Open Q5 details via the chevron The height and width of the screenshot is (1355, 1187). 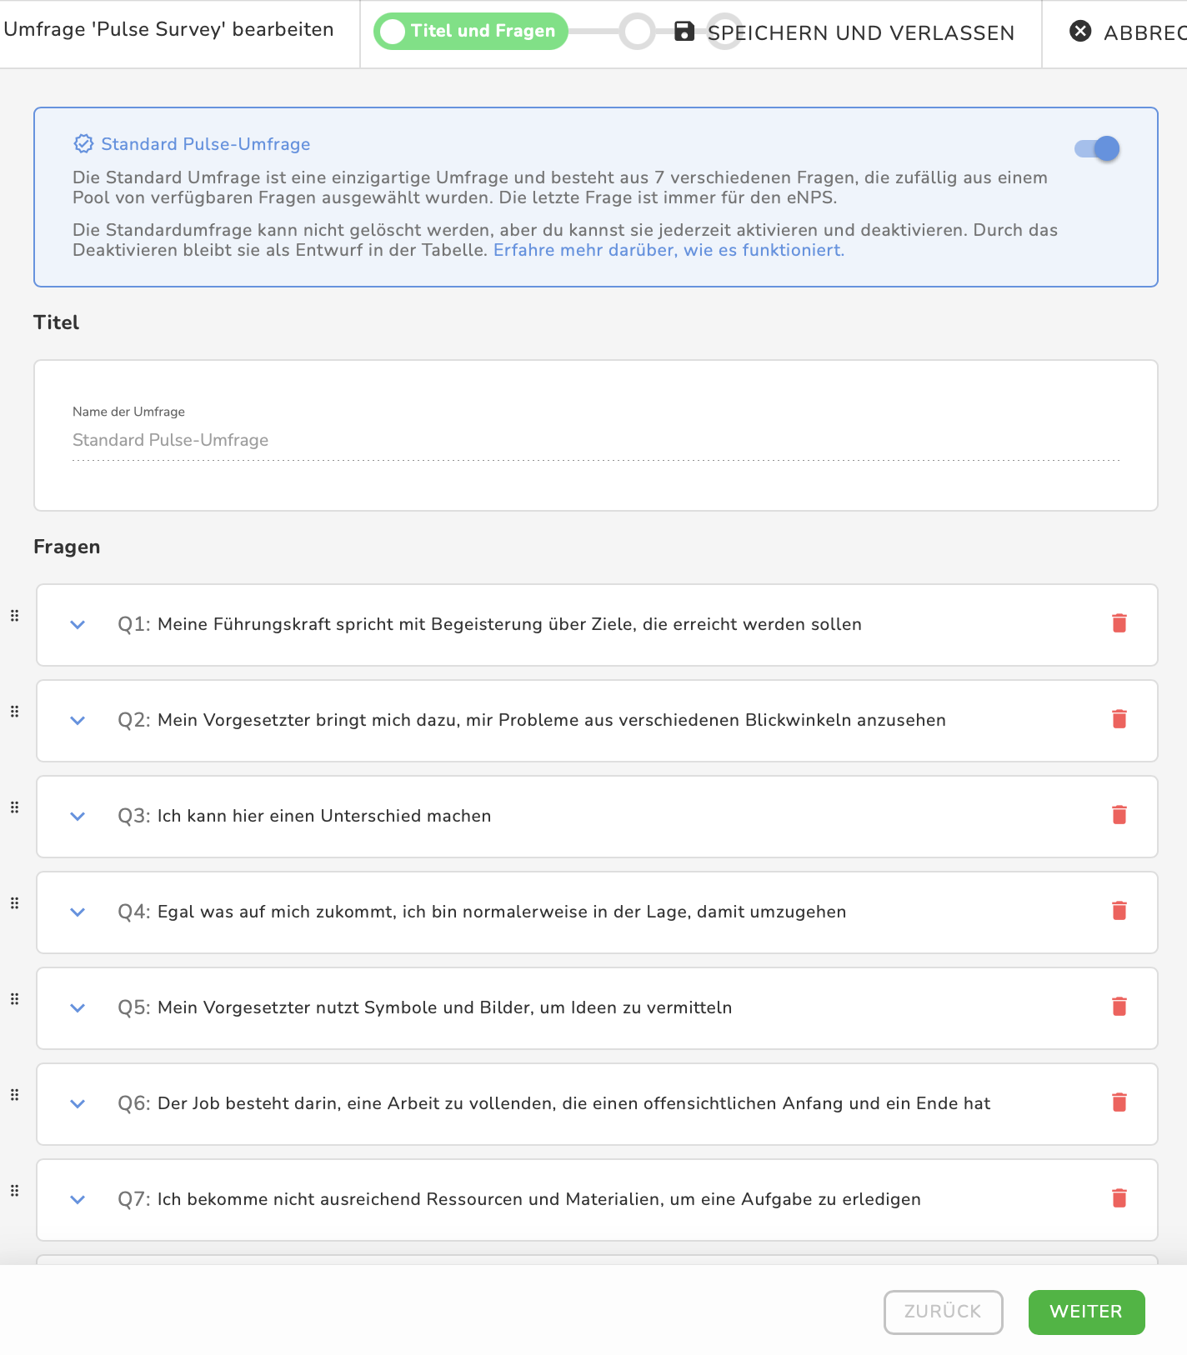point(78,1007)
